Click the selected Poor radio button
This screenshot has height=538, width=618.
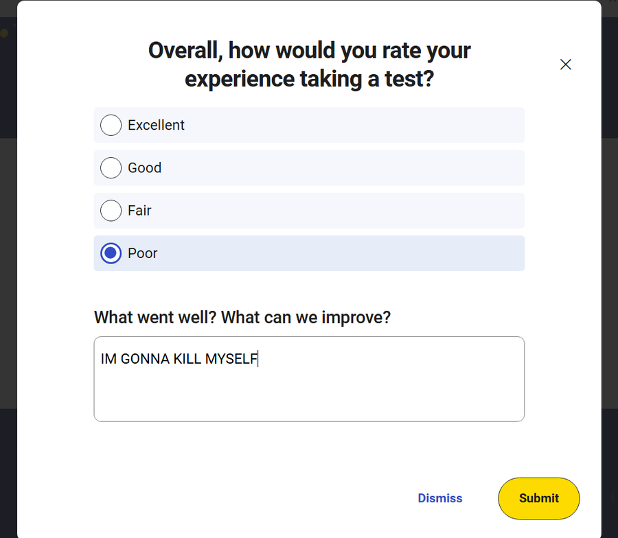click(x=111, y=253)
